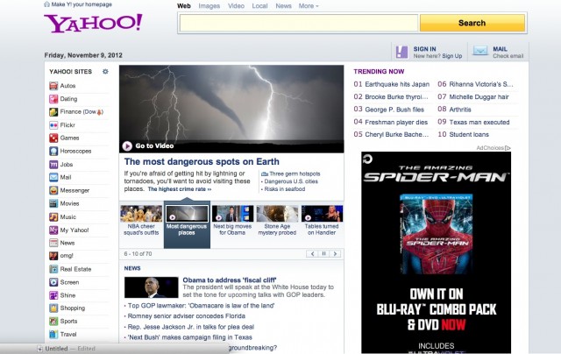This screenshot has height=354, width=561.
Task: Open the Autos site icon
Action: tap(53, 86)
